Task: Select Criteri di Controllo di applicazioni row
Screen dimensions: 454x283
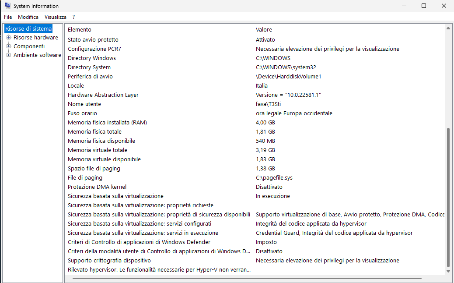Action: pos(255,242)
